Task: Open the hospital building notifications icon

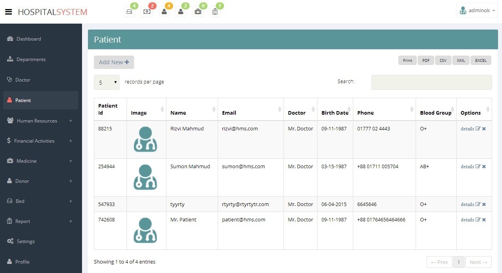Action: click(x=215, y=12)
